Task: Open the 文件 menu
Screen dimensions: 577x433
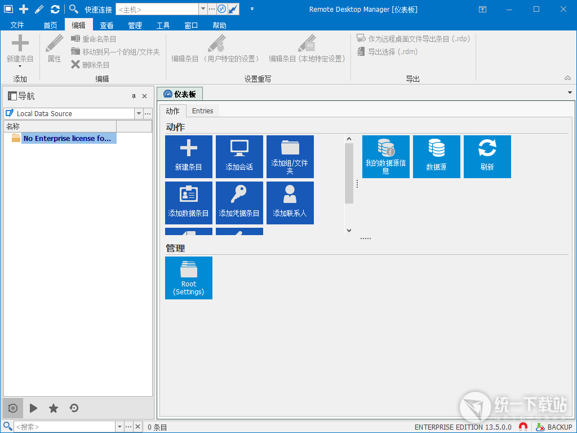Action: click(17, 25)
